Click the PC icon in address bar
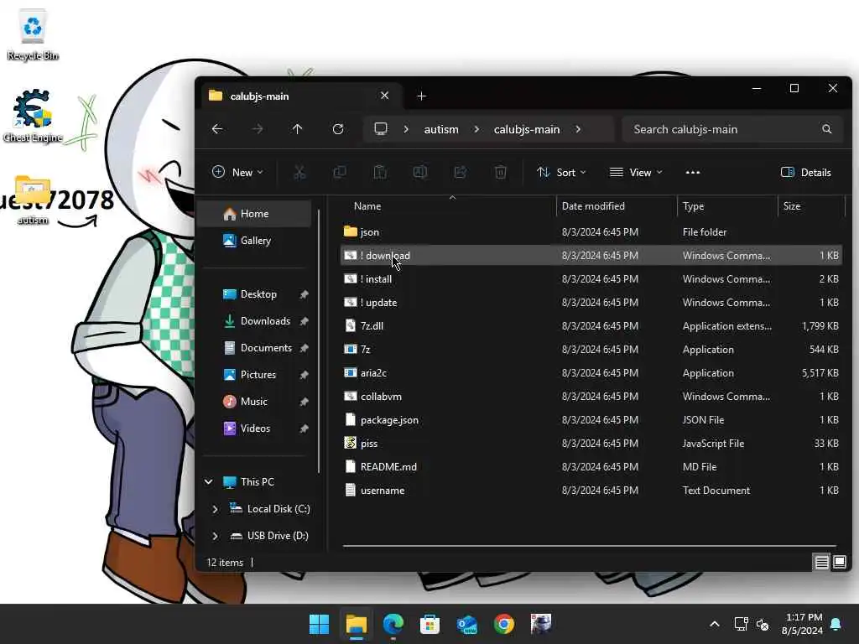Viewport: 859px width, 644px height. coord(381,129)
